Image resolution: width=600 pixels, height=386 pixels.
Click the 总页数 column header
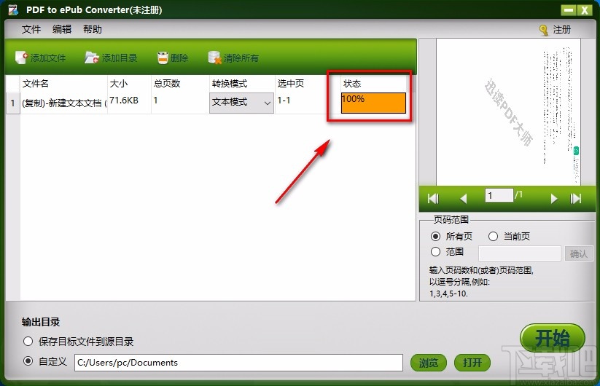(x=180, y=83)
